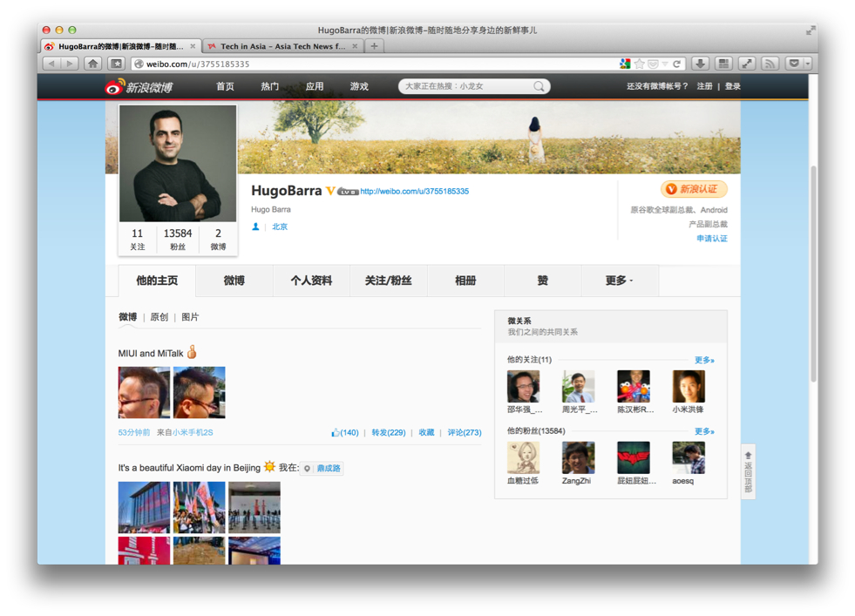Click the 北京 location link

click(280, 227)
